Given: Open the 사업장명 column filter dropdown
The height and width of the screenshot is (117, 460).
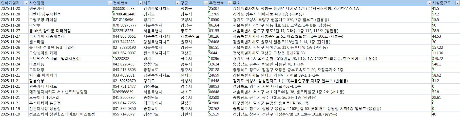Looking at the screenshot, I should coord(110,3).
